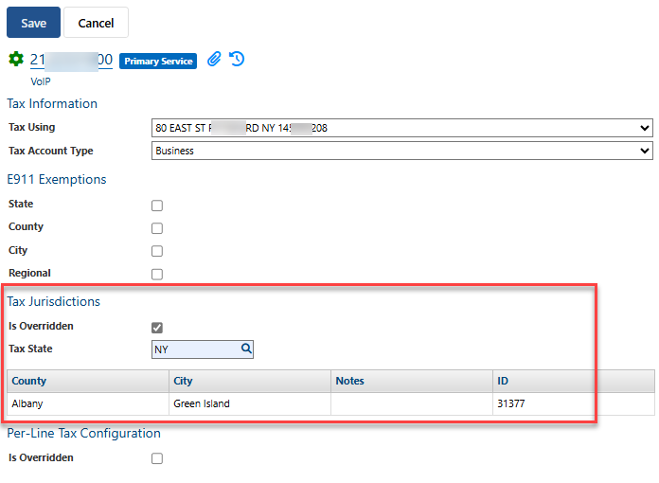
Task: Check the City E911 exemption box
Action: pos(157,251)
